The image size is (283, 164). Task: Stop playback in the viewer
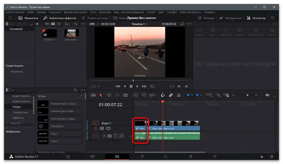(131, 86)
